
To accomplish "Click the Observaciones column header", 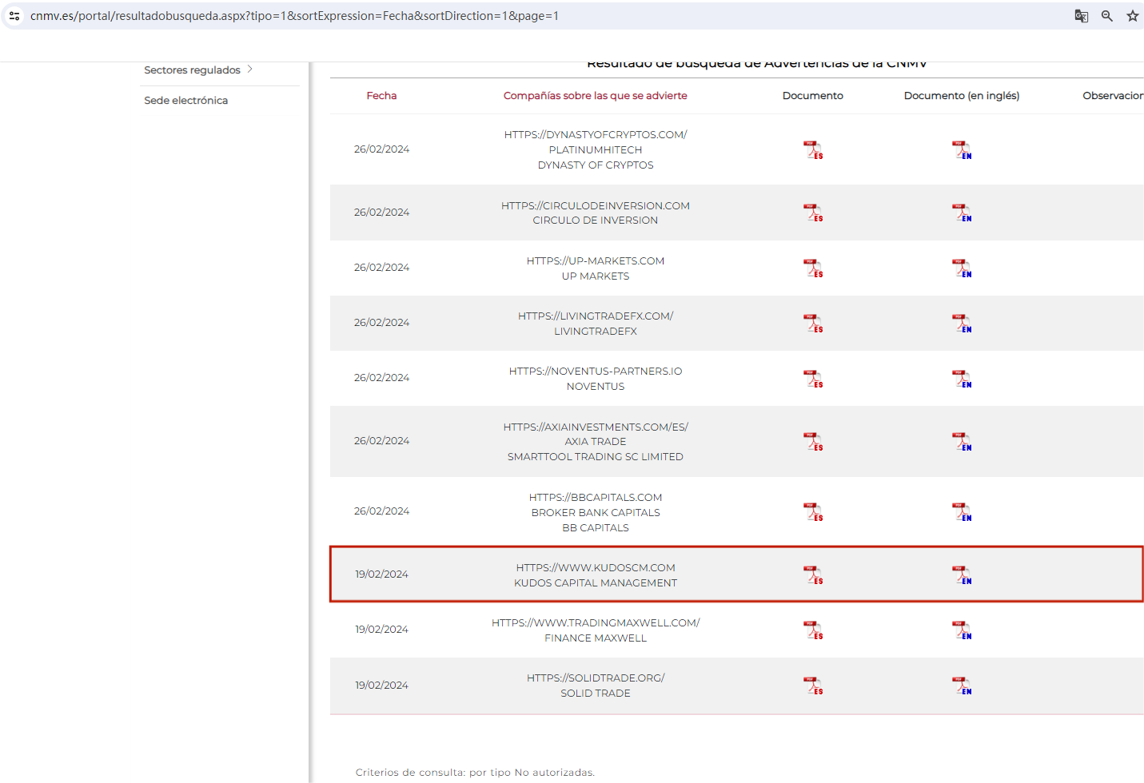I will click(1113, 96).
